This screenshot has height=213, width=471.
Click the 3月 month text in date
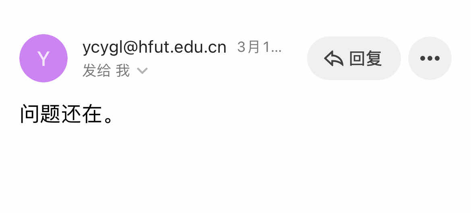(x=249, y=47)
